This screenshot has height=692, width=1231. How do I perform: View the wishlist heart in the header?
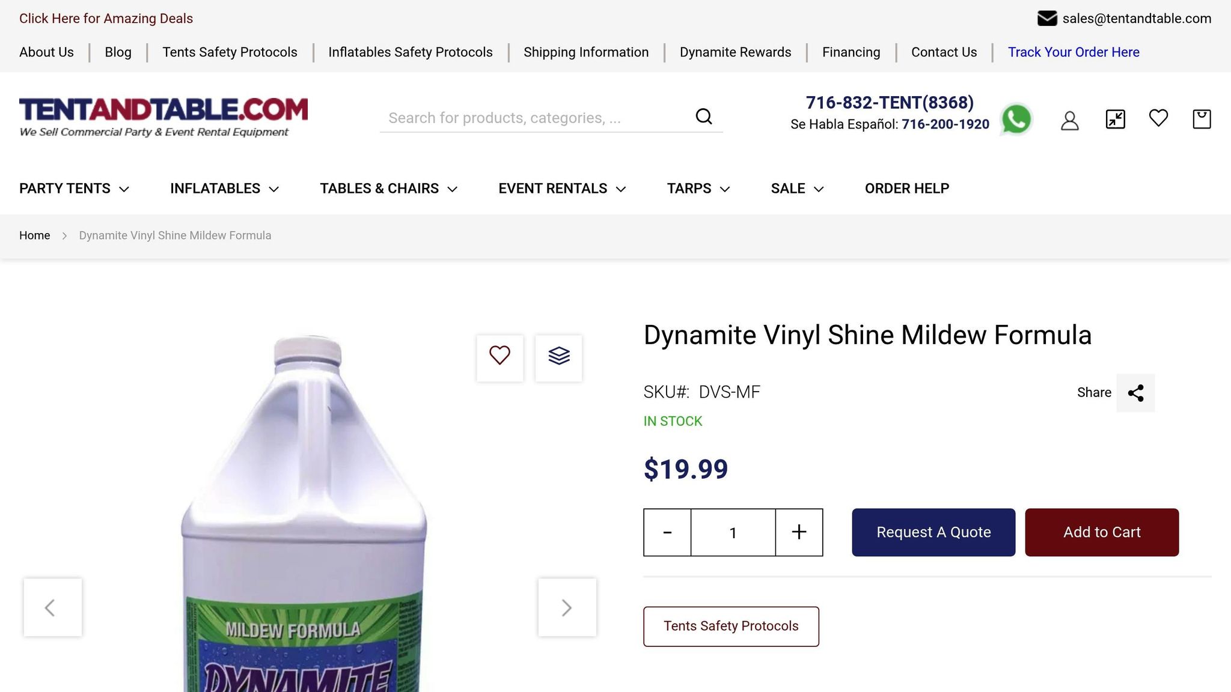pos(1158,119)
